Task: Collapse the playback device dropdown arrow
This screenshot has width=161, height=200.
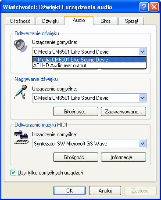Action: (143, 51)
